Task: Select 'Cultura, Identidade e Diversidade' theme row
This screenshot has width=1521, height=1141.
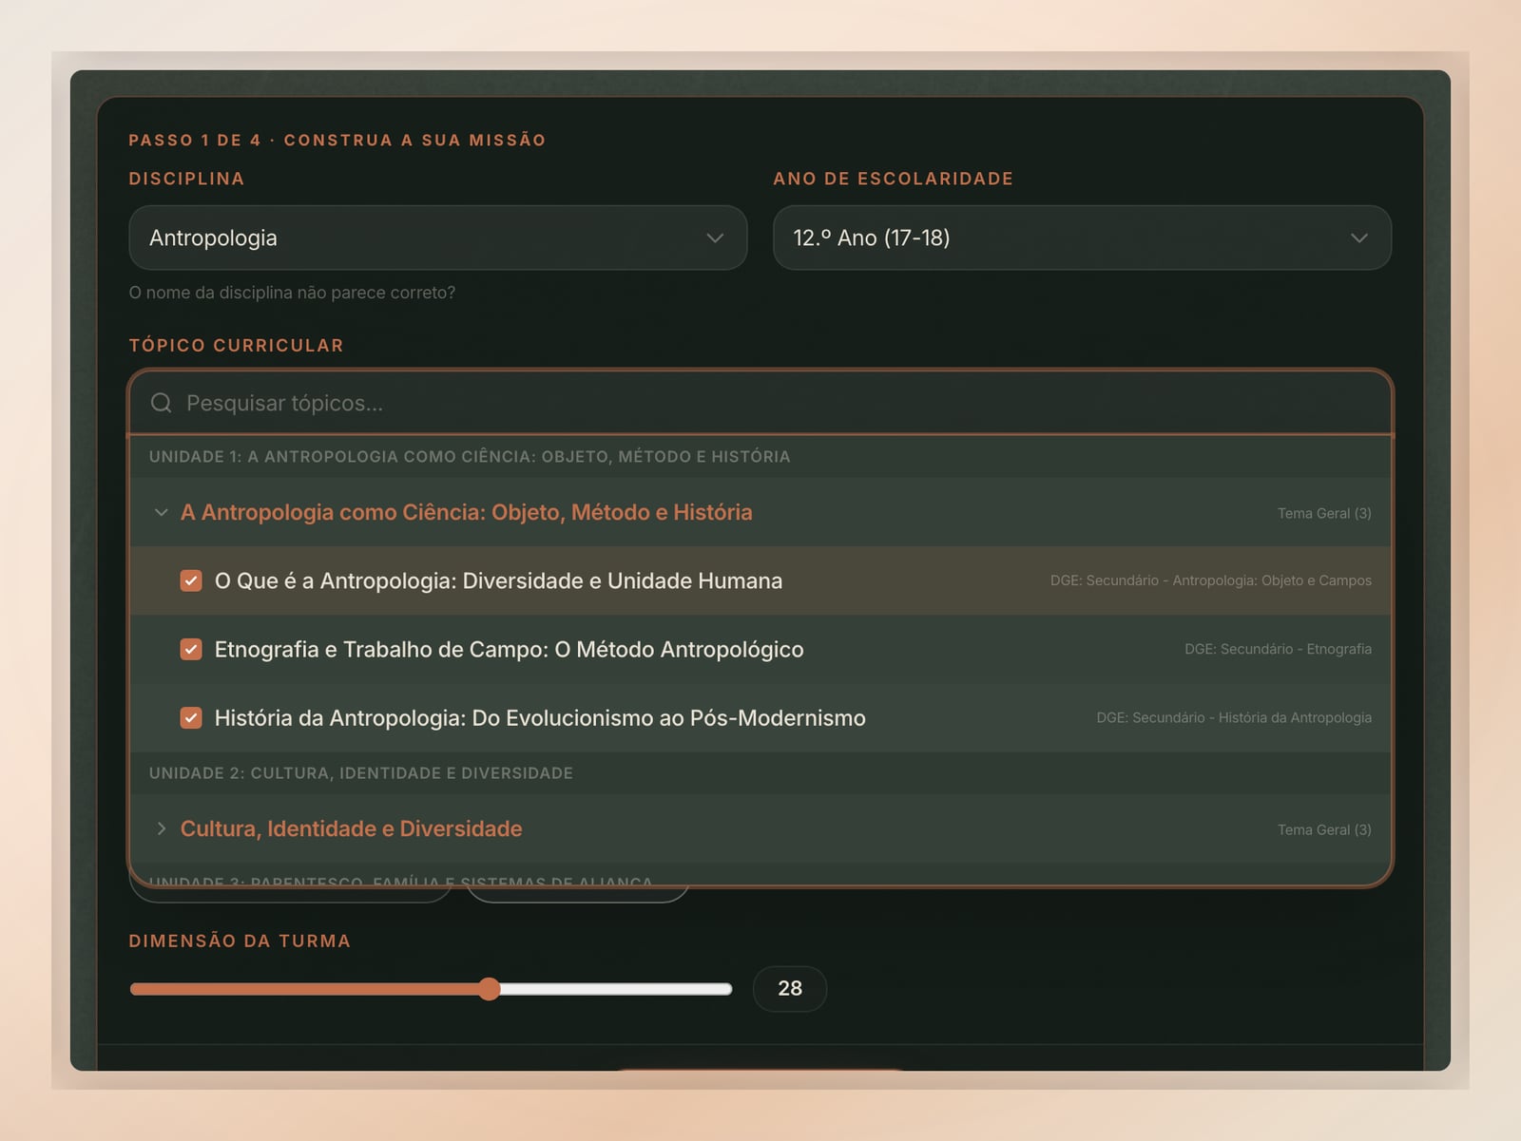Action: [x=760, y=828]
